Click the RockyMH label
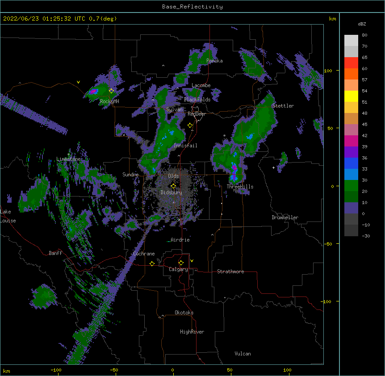 tap(109, 101)
